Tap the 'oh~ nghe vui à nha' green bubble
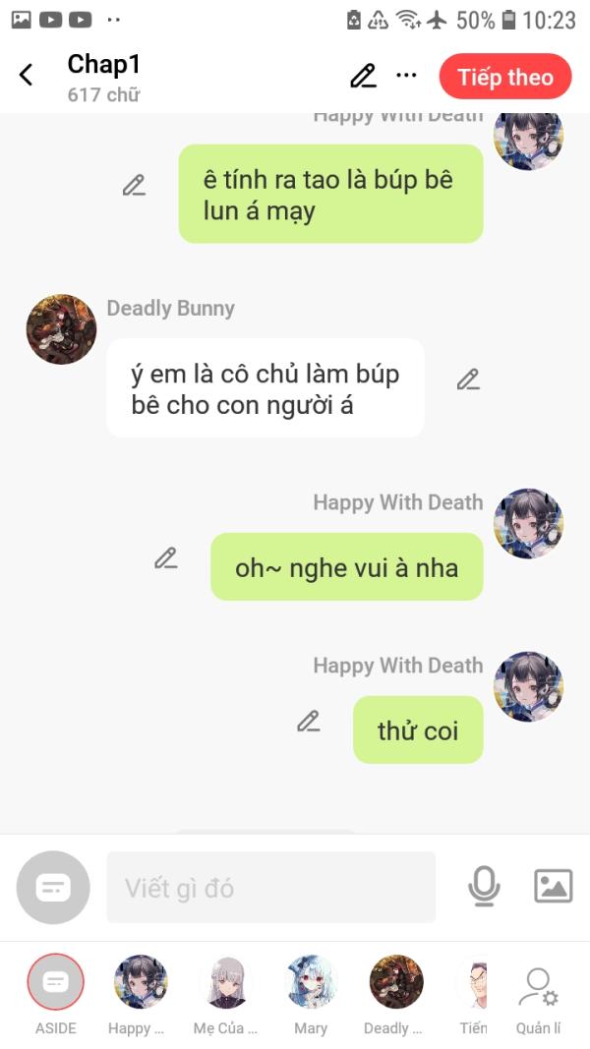Image resolution: width=590 pixels, height=1049 pixels. click(x=346, y=566)
